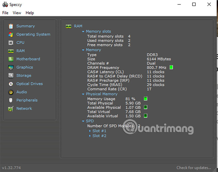218x172 pixels.
Task: Collapse the Memory slots section
Action: pos(83,32)
